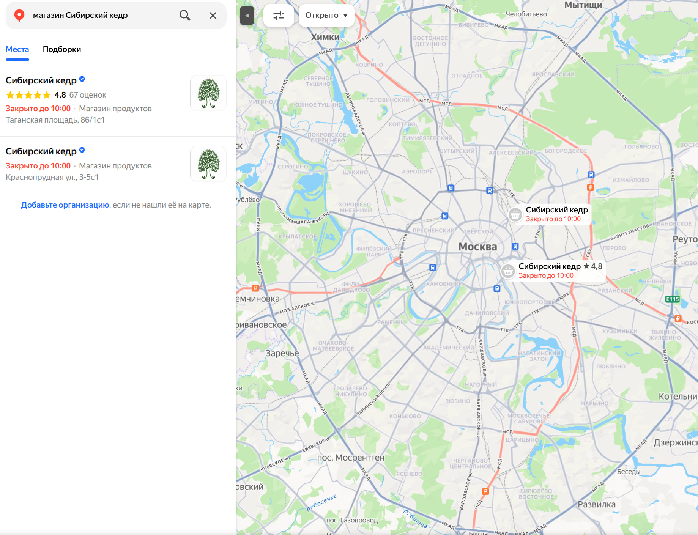Click the first store logo thumbnail
The width and height of the screenshot is (698, 535).
[208, 93]
